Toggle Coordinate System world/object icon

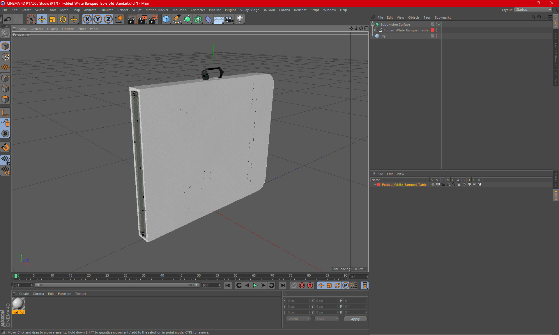click(x=119, y=19)
